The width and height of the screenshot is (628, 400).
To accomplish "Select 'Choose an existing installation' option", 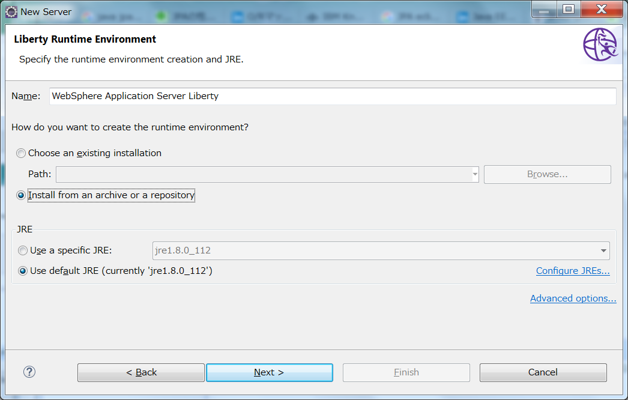I will pyautogui.click(x=20, y=153).
